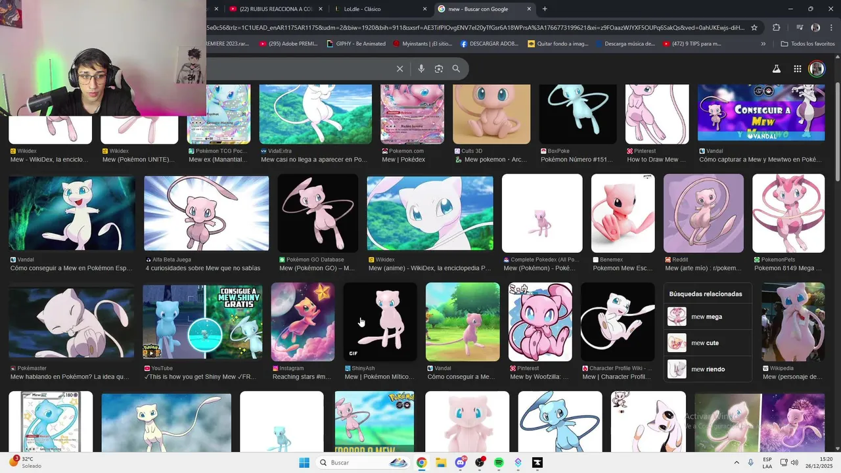Click the taskbar Buscar search box
Image resolution: width=841 pixels, height=473 pixels.
363,462
